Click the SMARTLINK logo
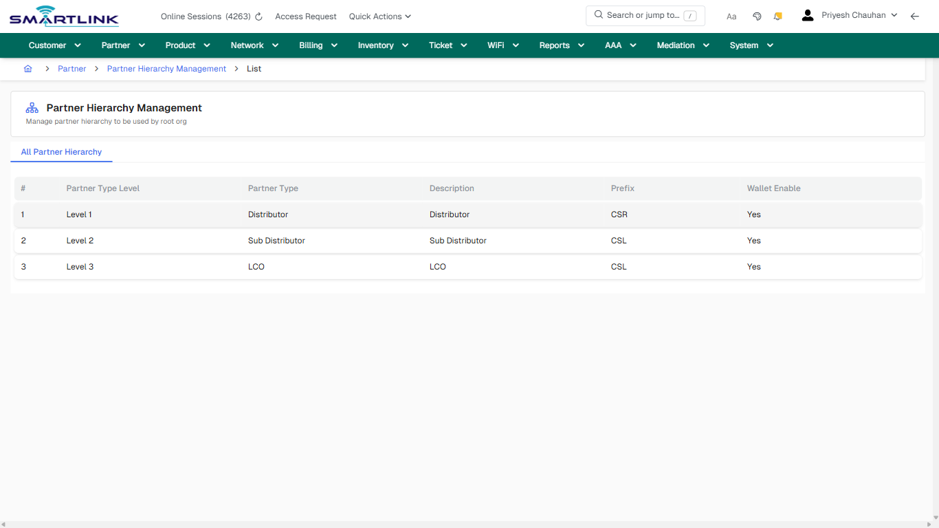 (63, 16)
